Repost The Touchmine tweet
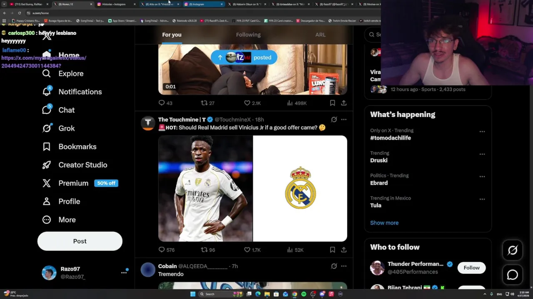The image size is (533, 299). 208,250
